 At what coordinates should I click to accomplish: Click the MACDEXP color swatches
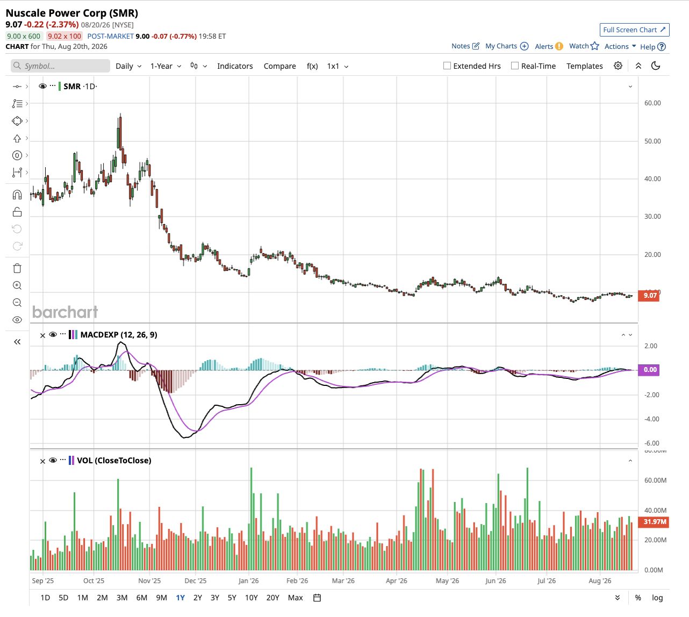(73, 334)
